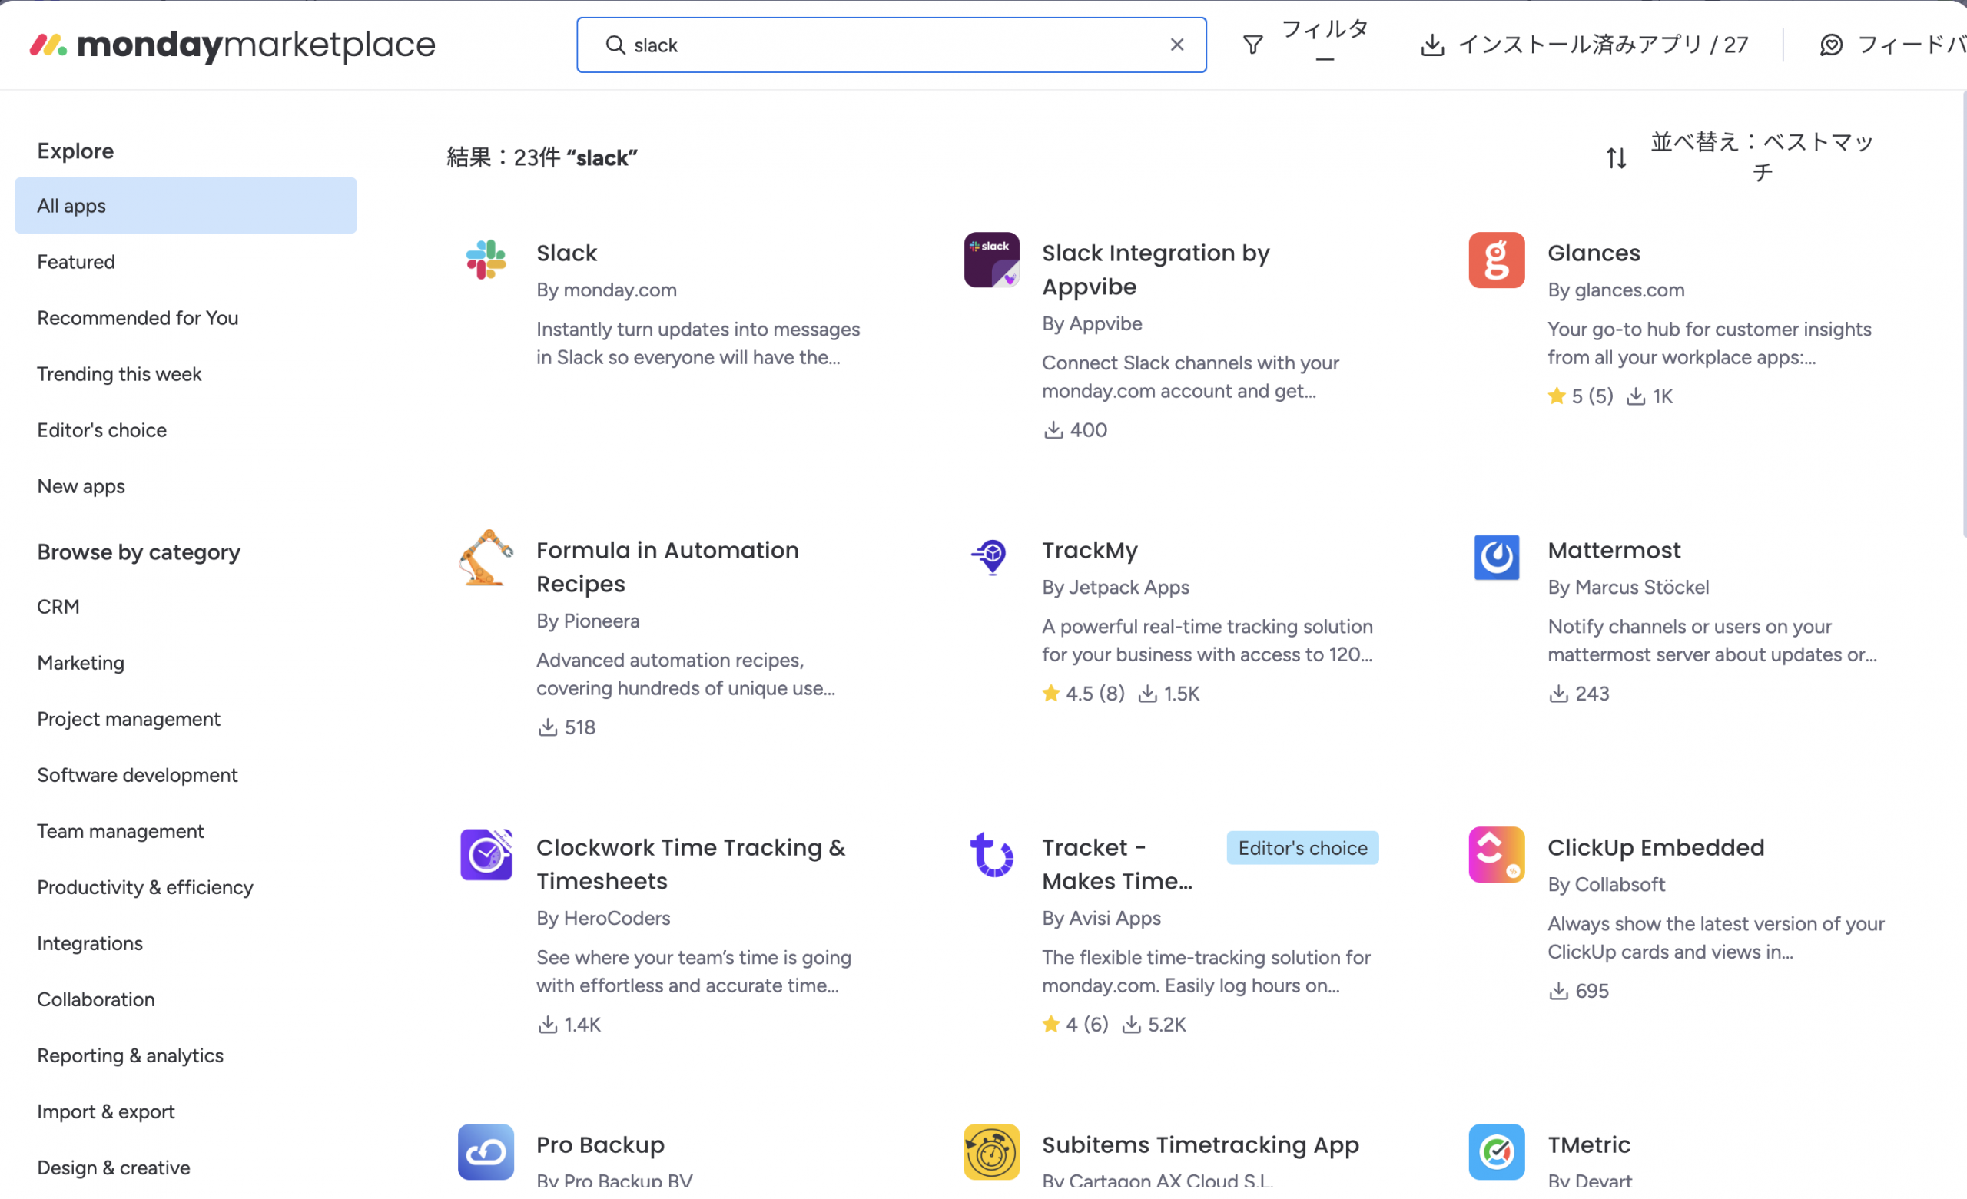This screenshot has width=1967, height=1199.
Task: Click the Tracket 5.2K install count
Action: tap(1155, 1024)
